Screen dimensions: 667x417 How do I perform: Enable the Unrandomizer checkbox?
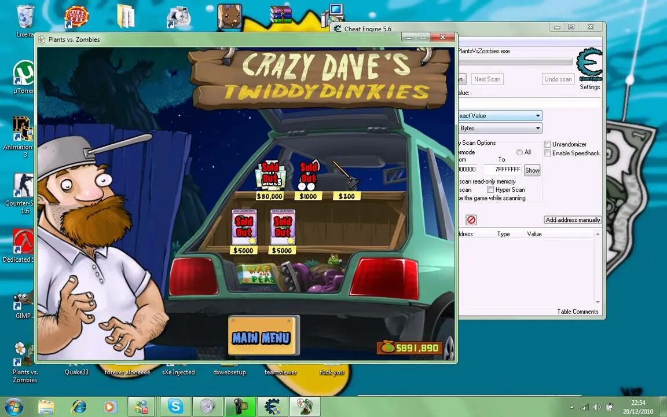(x=548, y=144)
